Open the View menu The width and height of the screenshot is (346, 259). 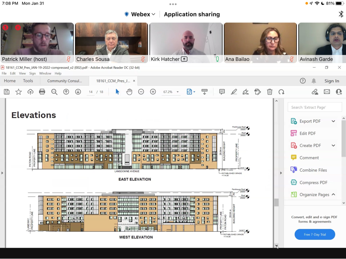coord(22,73)
